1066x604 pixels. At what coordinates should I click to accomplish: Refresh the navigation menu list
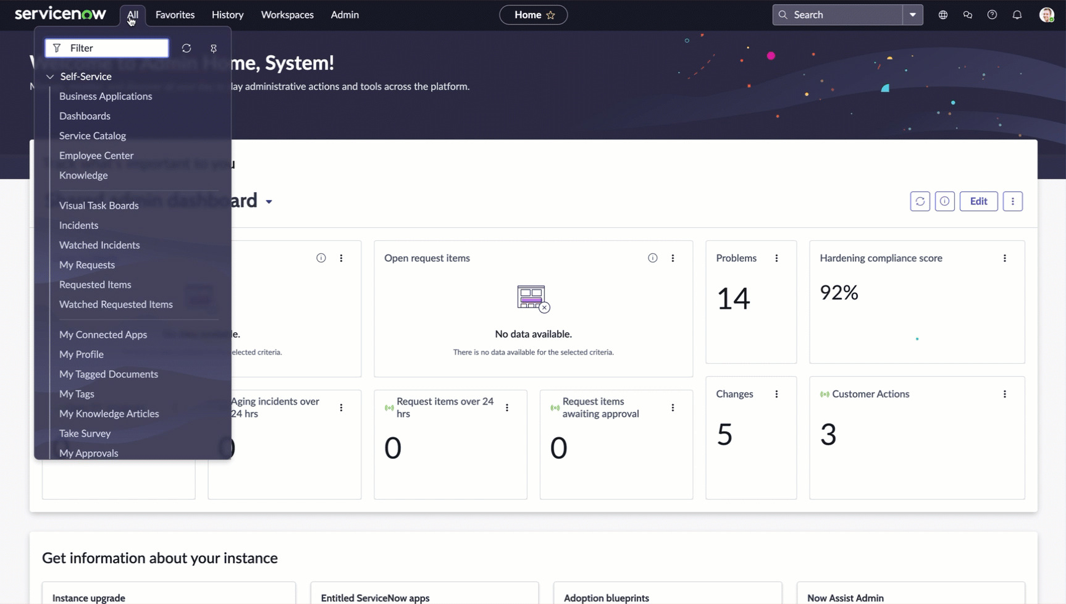click(187, 48)
